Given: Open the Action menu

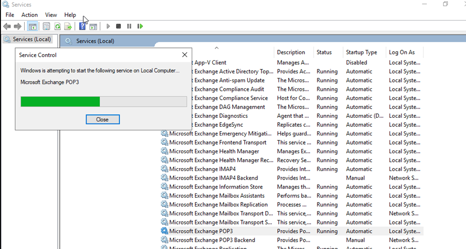Looking at the screenshot, I should tap(30, 15).
